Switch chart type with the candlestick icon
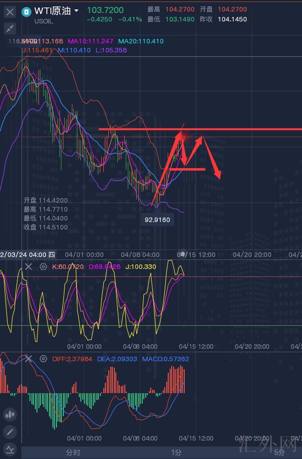This screenshot has height=459, width=302. click(10, 414)
